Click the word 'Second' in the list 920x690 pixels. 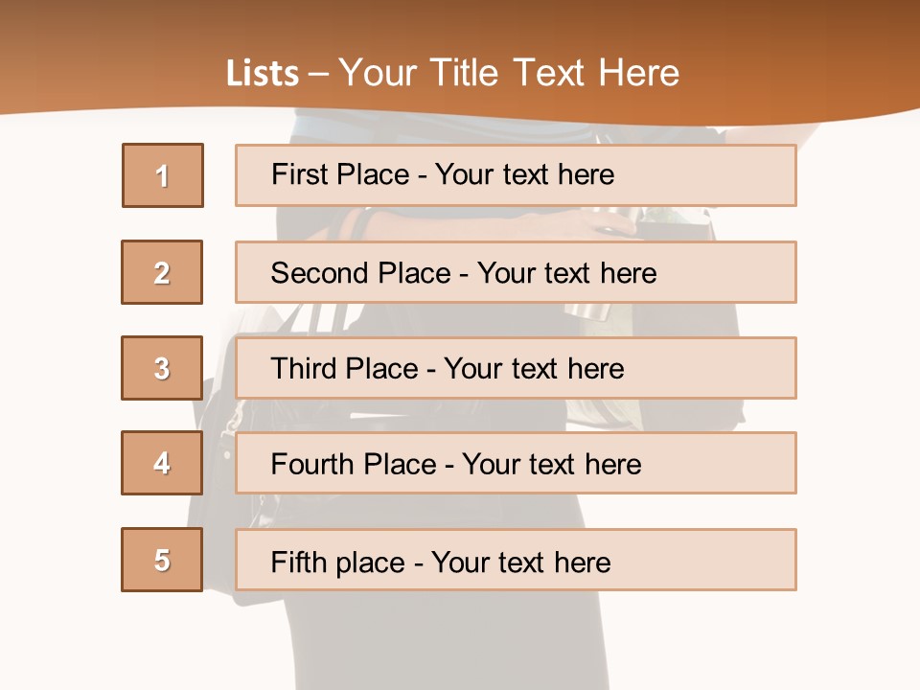coord(320,273)
